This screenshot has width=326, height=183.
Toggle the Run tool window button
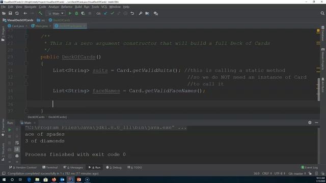[x=94, y=167]
